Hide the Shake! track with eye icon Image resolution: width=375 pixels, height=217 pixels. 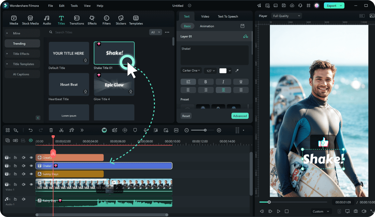coord(31,165)
